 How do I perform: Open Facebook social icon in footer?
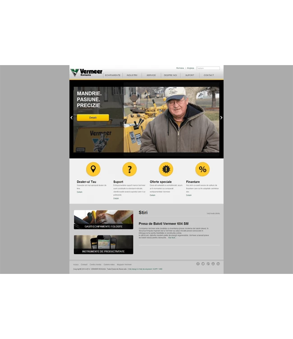[198, 264]
